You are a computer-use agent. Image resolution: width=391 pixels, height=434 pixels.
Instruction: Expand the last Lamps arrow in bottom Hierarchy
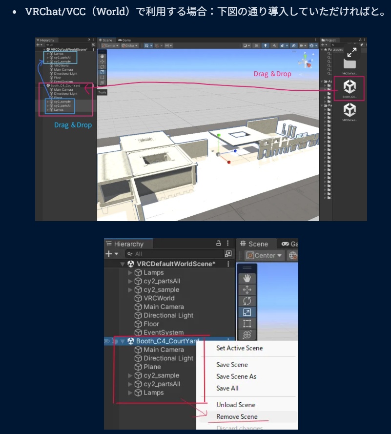pos(130,393)
